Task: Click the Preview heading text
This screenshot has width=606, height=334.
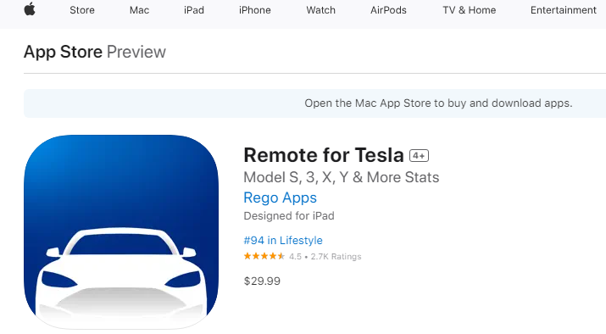Action: (x=136, y=52)
